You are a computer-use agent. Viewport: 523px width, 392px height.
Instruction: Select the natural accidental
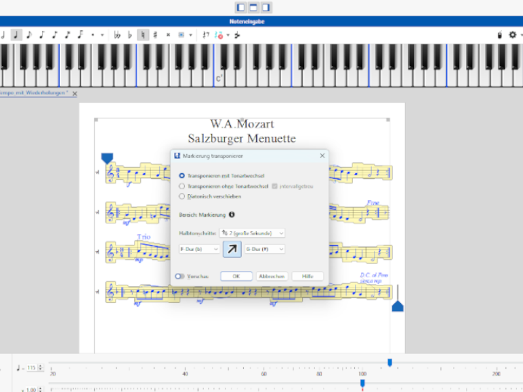(x=143, y=35)
